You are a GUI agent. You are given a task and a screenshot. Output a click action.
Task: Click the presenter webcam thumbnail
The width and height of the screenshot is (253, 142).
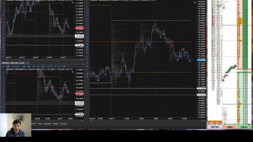coord(16,125)
